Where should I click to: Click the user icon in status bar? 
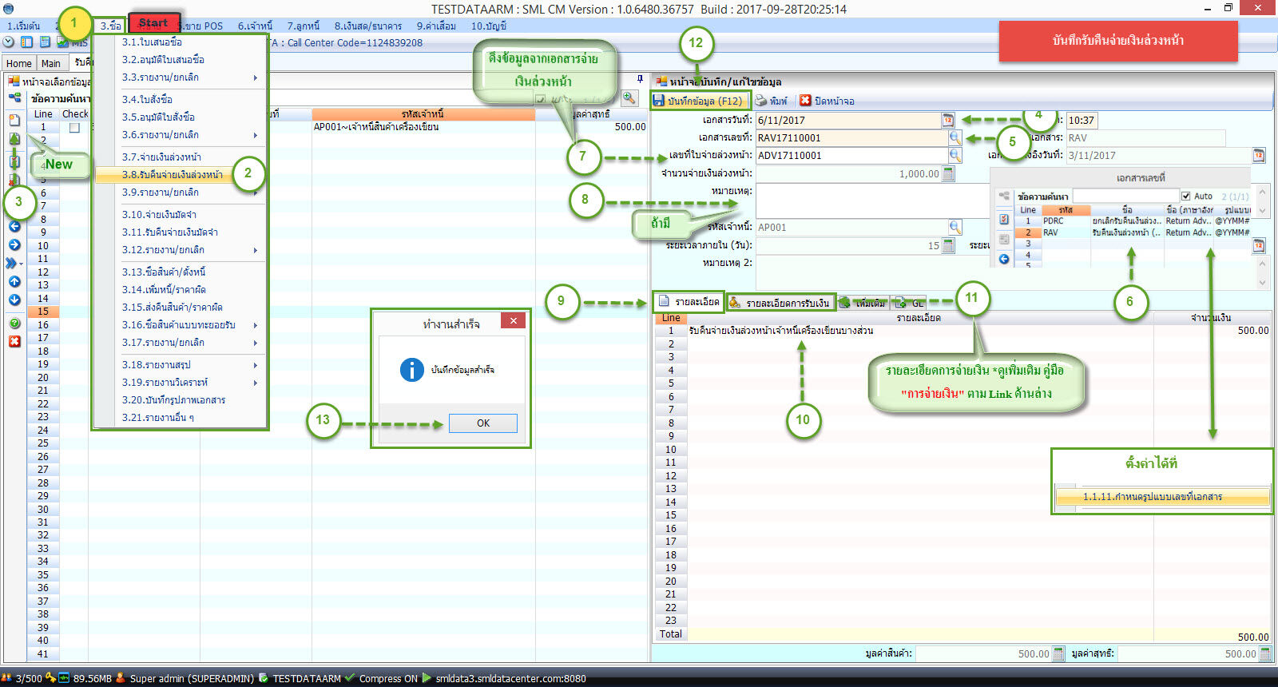(121, 678)
